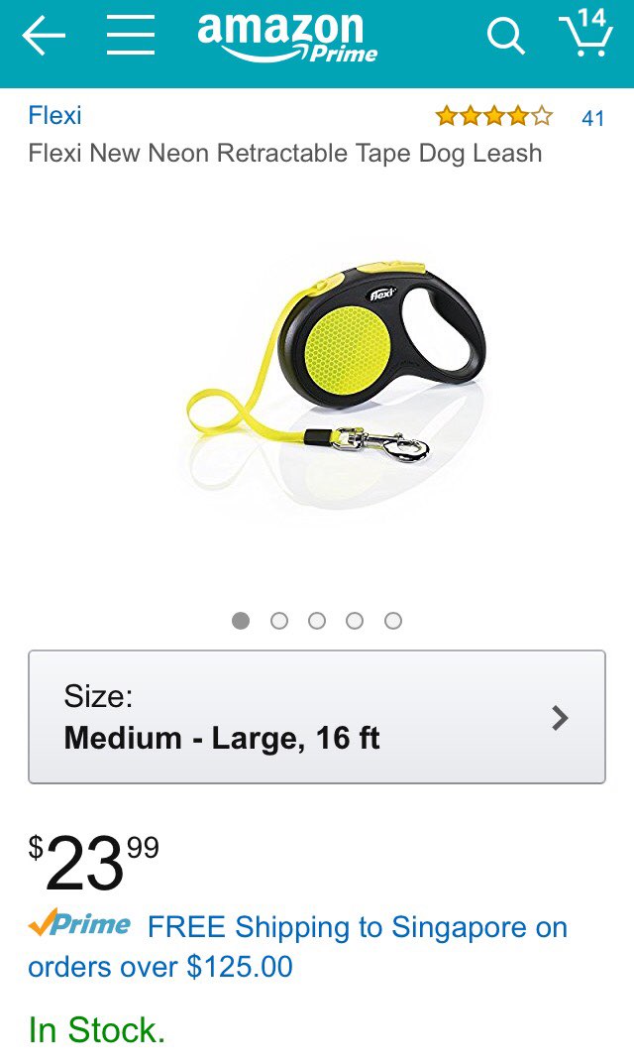Open the Size Medium - Large selector
634x1064 pixels.
point(317,717)
